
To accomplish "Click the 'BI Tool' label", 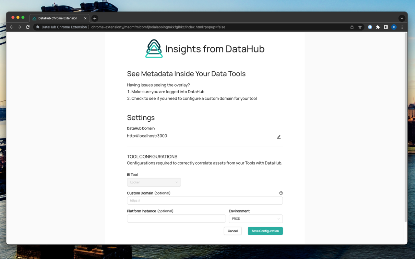I will pyautogui.click(x=132, y=175).
